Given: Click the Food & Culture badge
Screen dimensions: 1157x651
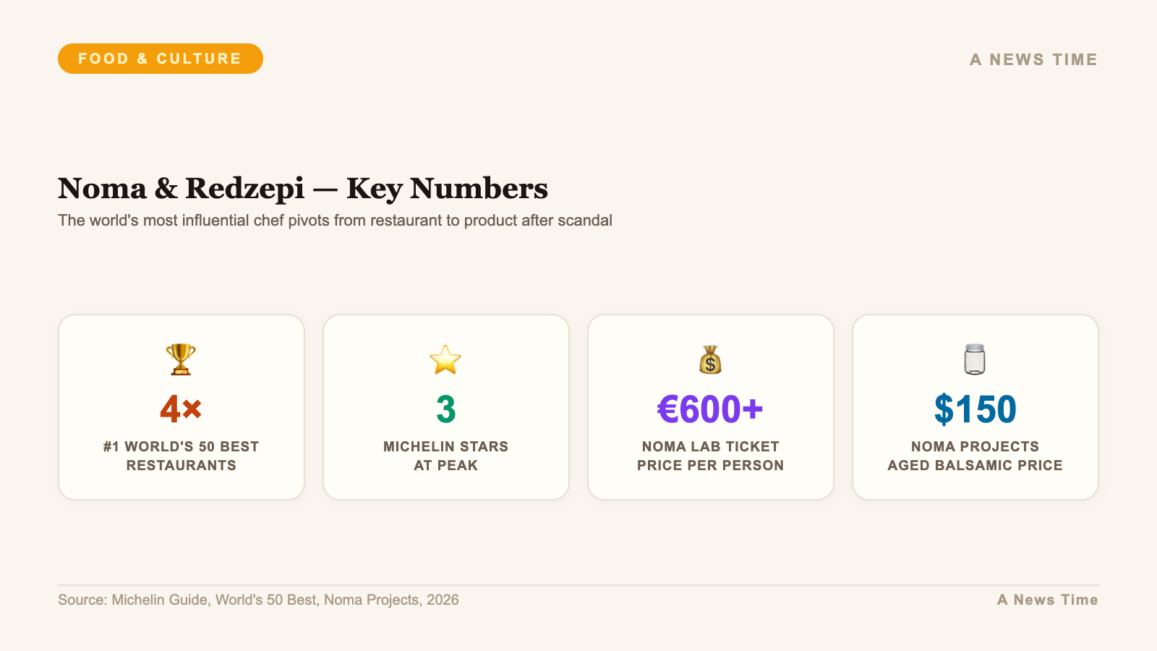Looking at the screenshot, I should 160,59.
